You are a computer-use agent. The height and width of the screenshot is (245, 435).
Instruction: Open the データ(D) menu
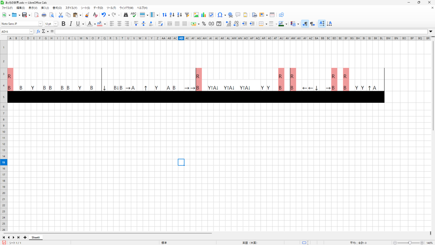[x=98, y=8]
